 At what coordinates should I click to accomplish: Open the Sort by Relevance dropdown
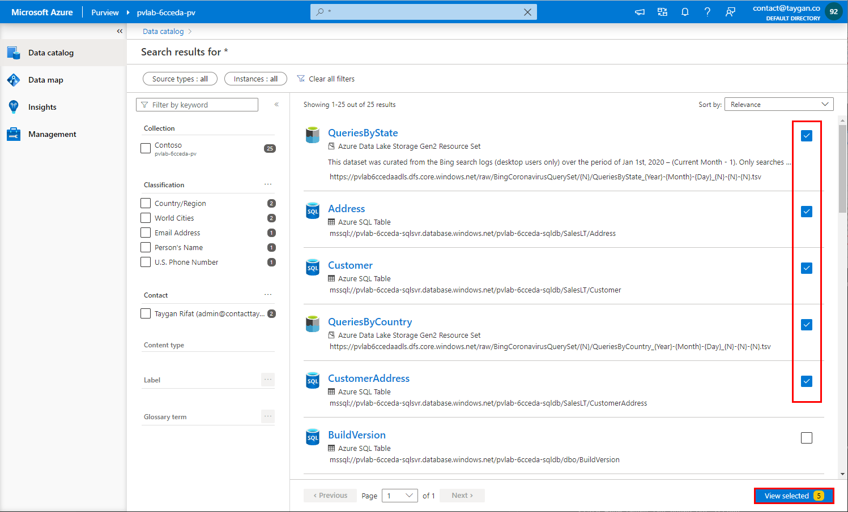click(779, 104)
